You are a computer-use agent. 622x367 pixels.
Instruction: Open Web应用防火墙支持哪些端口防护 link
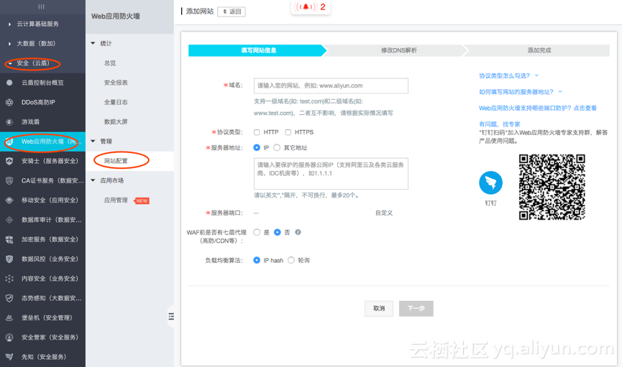point(537,108)
